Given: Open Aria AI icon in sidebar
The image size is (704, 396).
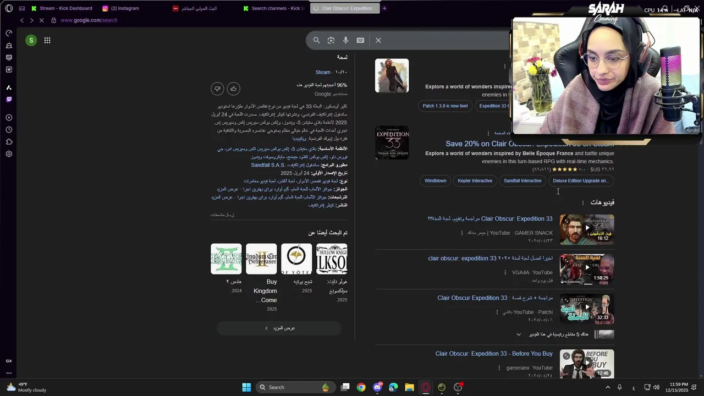Looking at the screenshot, I should (9, 87).
